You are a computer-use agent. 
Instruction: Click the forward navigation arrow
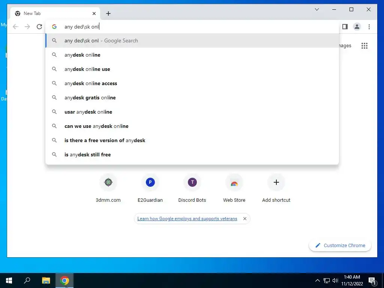[x=27, y=27]
